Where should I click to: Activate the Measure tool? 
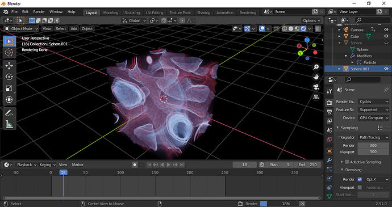(x=9, y=124)
